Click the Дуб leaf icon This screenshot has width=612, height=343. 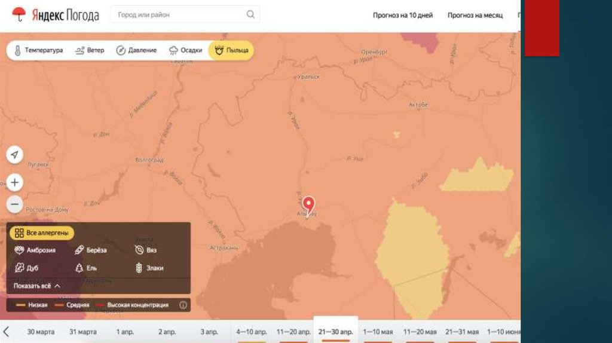click(19, 268)
